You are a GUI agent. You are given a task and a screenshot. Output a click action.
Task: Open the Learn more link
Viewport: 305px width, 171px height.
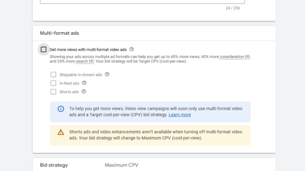180,115
